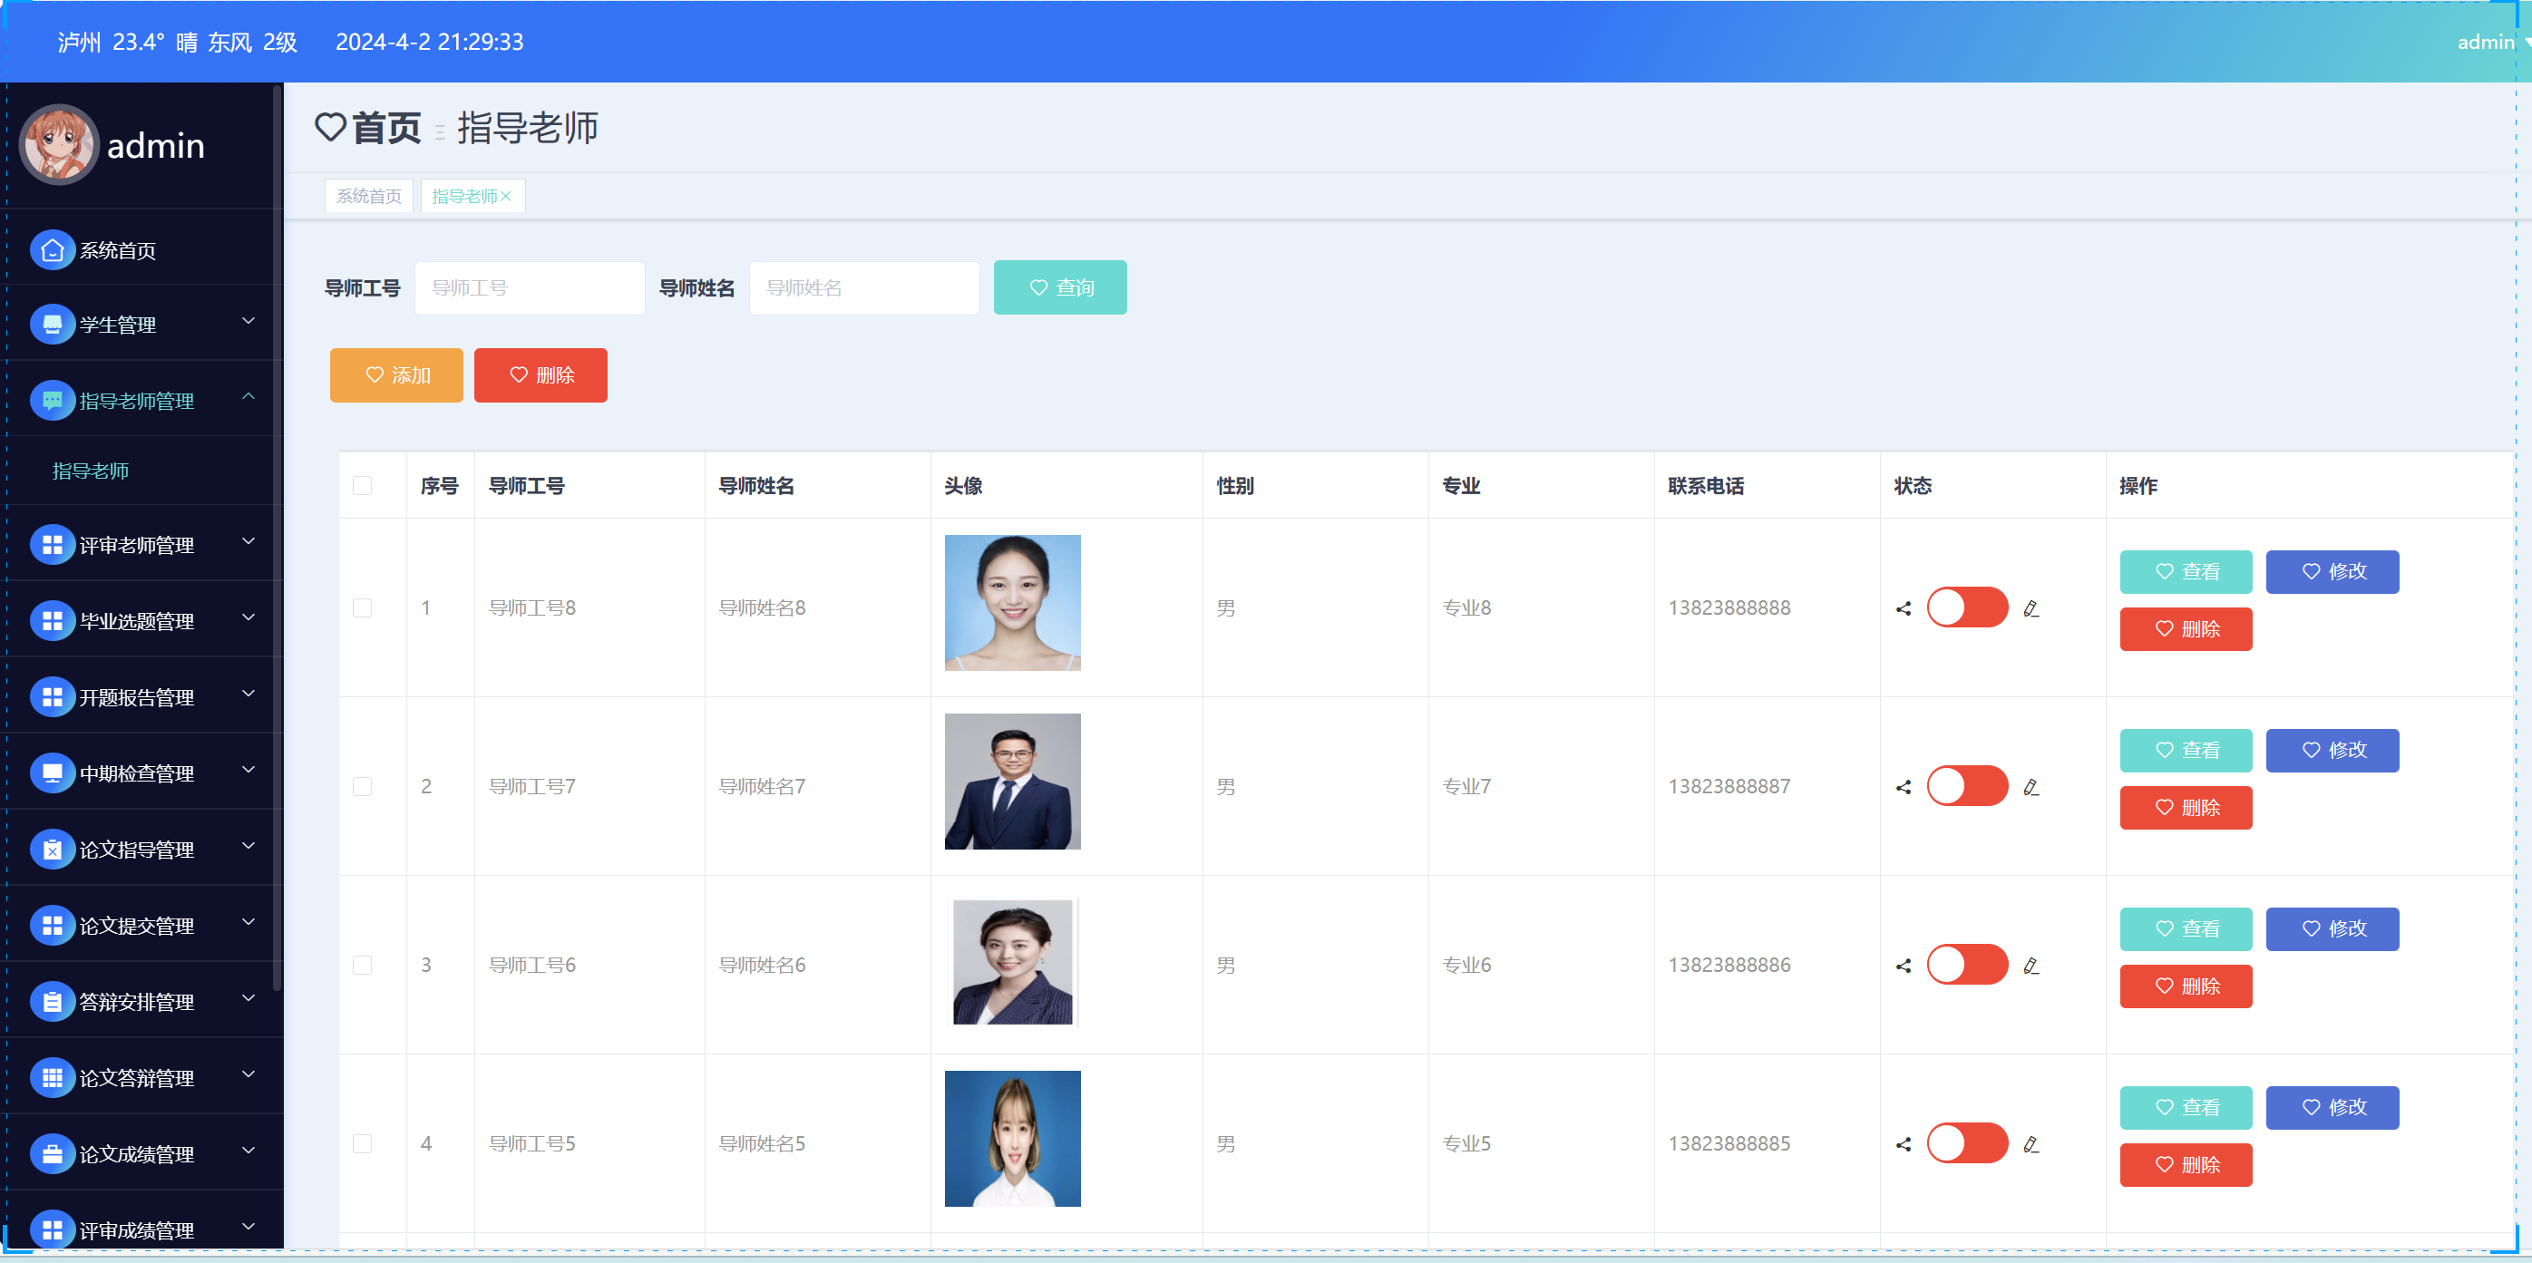Toggle the status switch for 导师姓名6
2532x1263 pixels.
[1966, 964]
